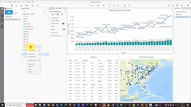Screen dimensions: 191x107
Task: Turn off the Data Labels toggle
Action: (64, 23)
